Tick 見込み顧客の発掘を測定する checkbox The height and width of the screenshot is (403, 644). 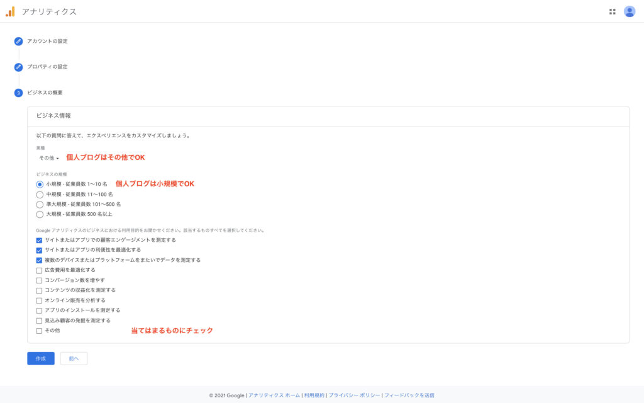39,321
